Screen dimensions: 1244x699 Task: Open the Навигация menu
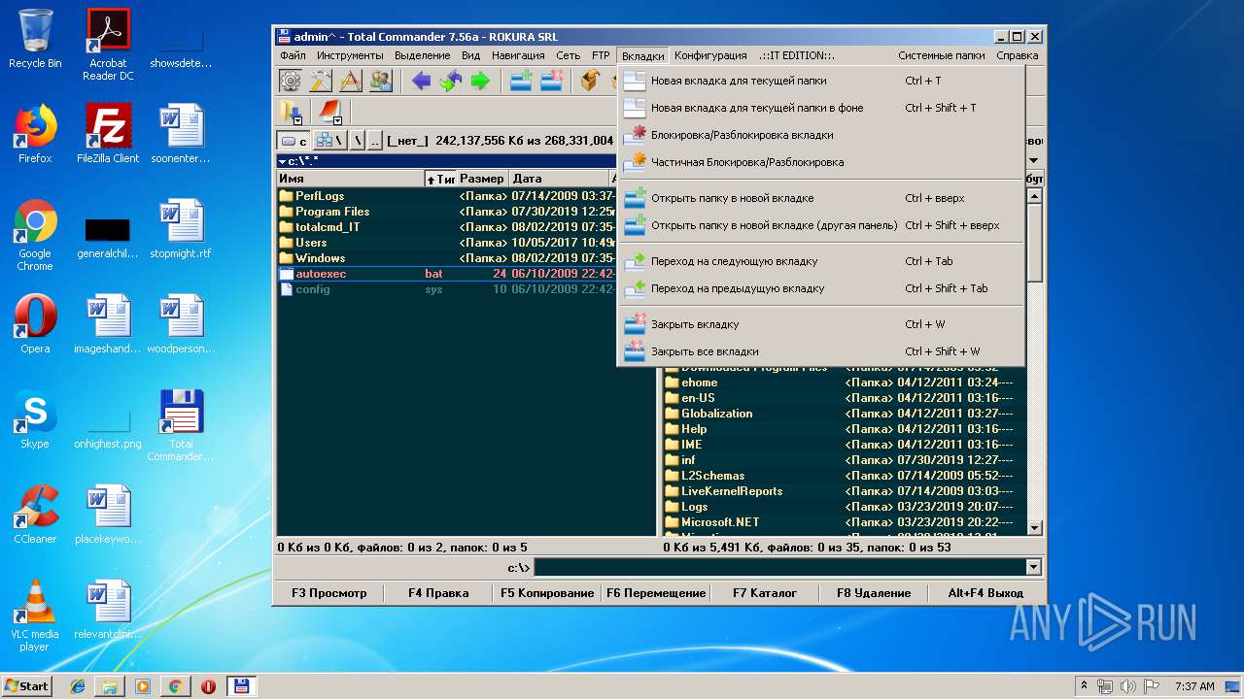518,55
